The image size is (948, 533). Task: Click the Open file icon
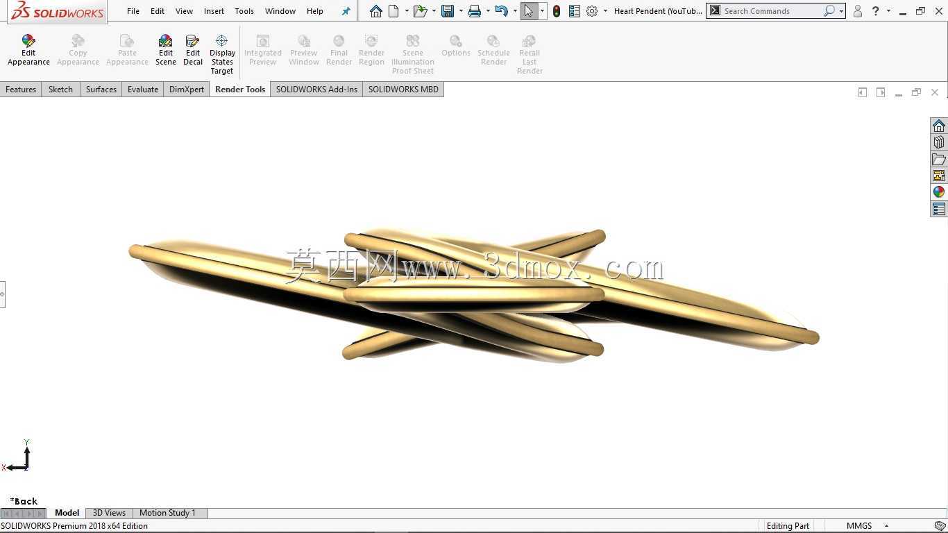[x=420, y=11]
